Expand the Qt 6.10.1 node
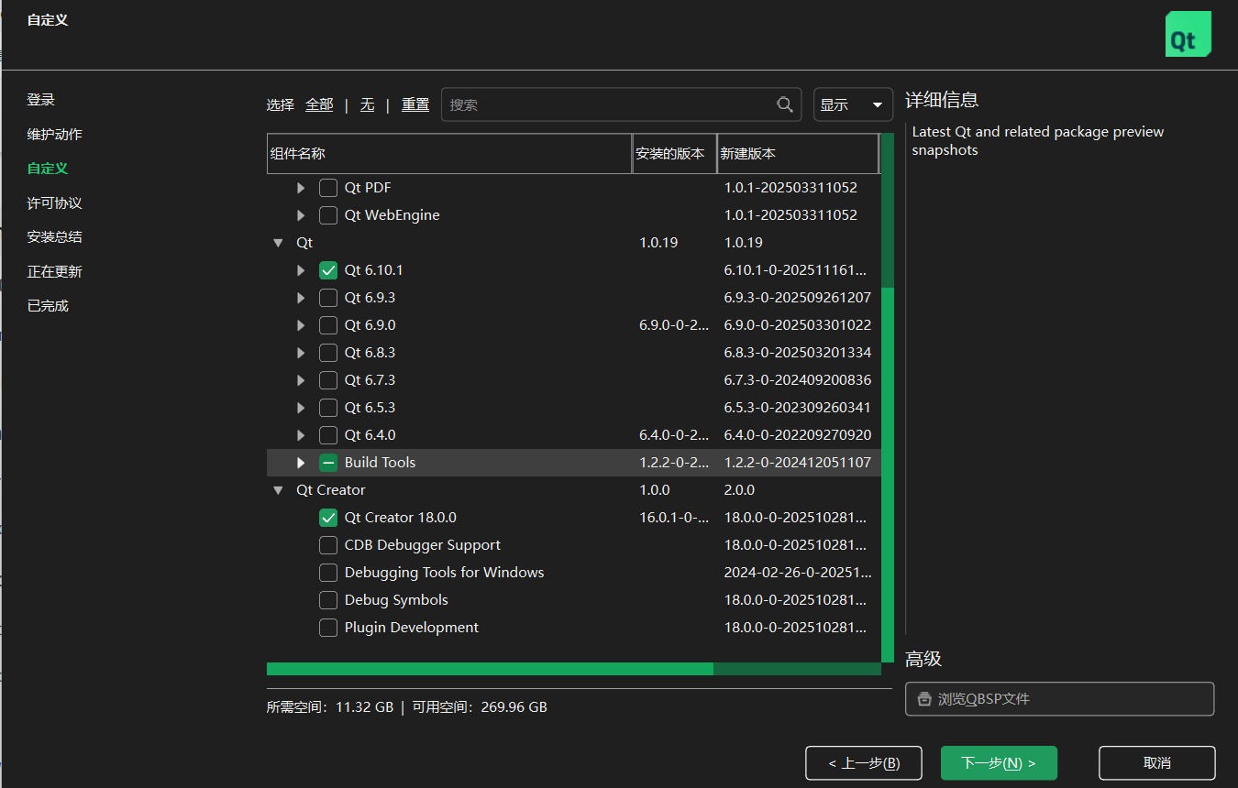Viewport: 1238px width, 788px height. coord(301,270)
